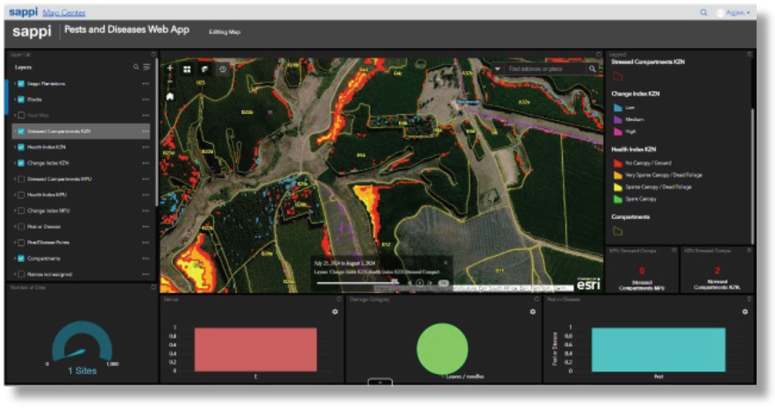This screenshot has width=775, height=411.
Task: Uncheck the Blocks layer checkbox
Action: 21,100
